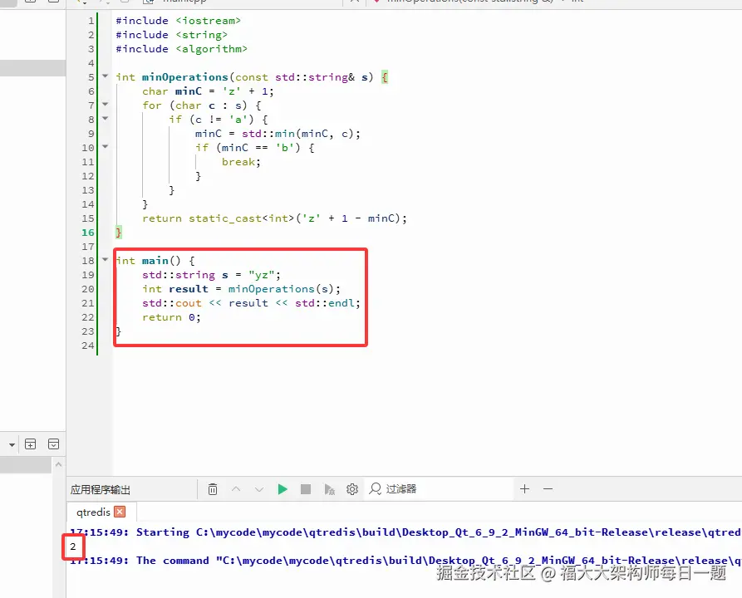Open the sidebar view dropdown arrow

coord(12,444)
